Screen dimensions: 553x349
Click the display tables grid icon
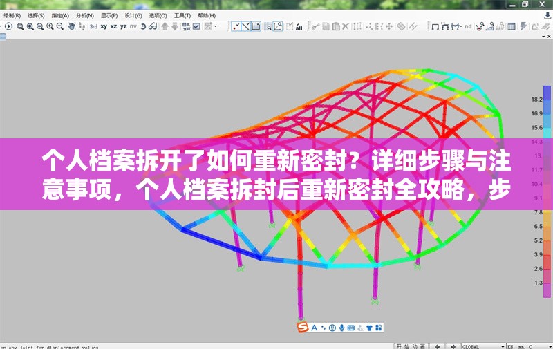point(511,26)
